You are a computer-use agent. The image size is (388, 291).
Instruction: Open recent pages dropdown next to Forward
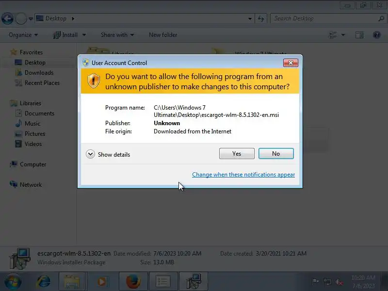point(31,19)
